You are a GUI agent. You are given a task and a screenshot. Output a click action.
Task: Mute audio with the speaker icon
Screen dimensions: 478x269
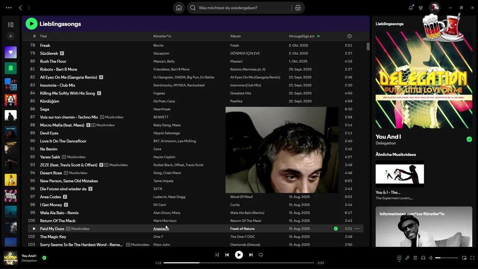(431, 258)
